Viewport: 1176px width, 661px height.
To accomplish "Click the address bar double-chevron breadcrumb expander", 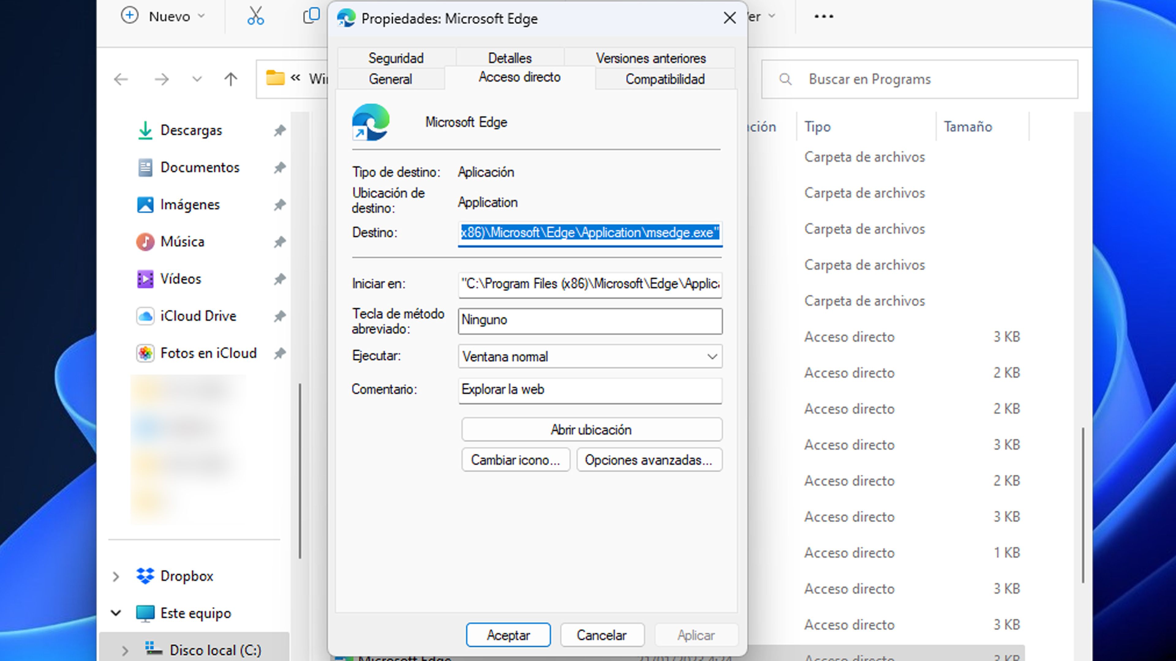I will (295, 77).
